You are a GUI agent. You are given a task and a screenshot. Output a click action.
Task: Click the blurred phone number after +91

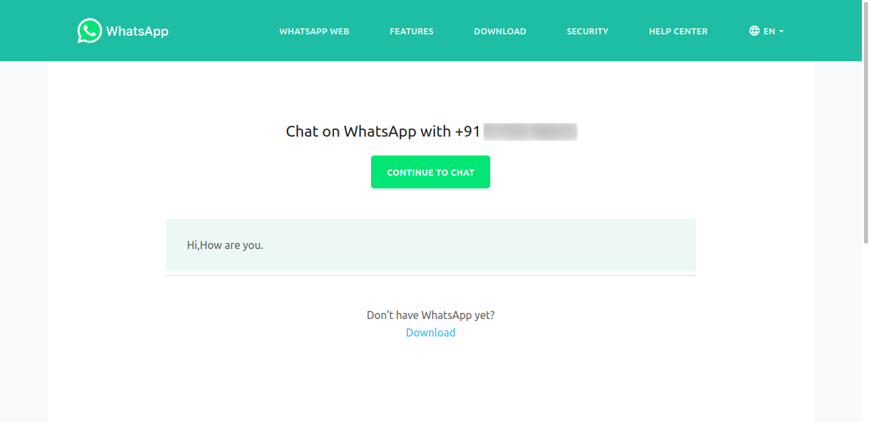click(530, 131)
